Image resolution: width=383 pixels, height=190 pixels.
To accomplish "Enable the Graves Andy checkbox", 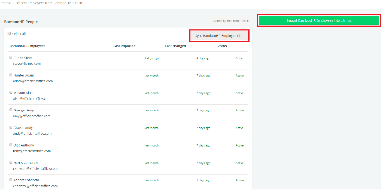I will point(11,127).
